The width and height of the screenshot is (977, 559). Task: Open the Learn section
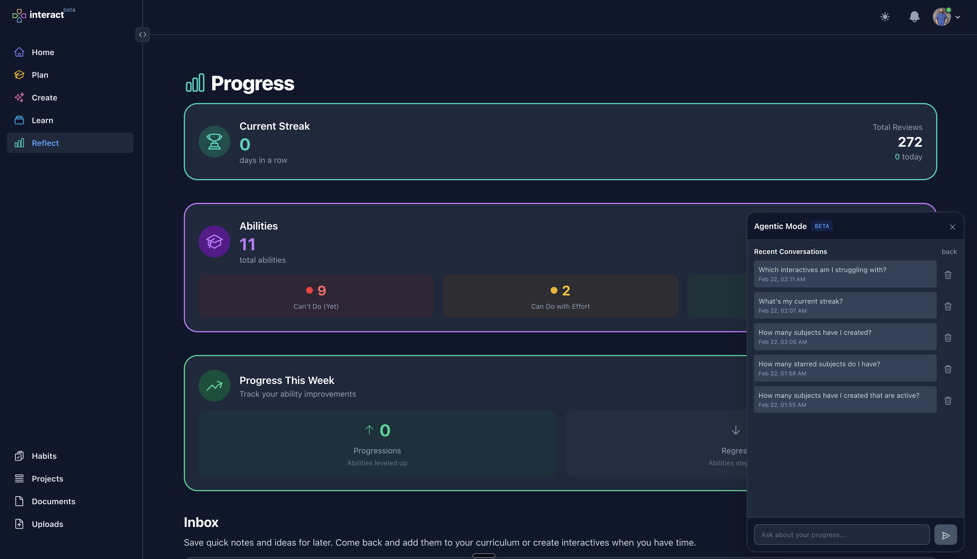coord(42,120)
